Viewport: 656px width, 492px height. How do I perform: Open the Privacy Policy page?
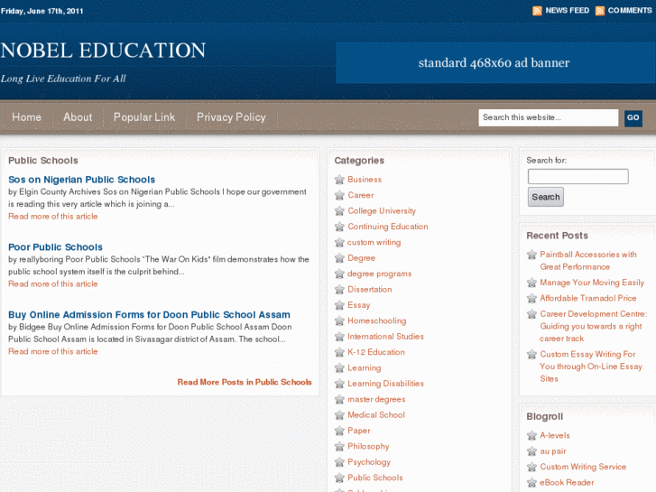point(231,117)
